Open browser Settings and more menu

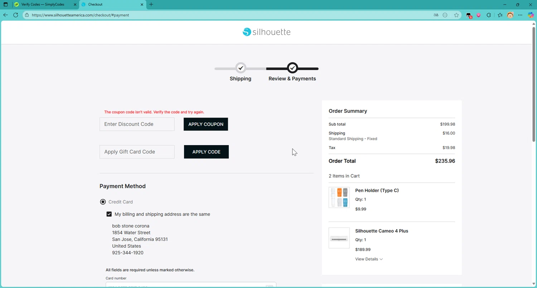pos(520,15)
